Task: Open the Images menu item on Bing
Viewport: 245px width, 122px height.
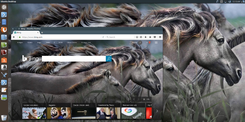Action: (x=20, y=43)
